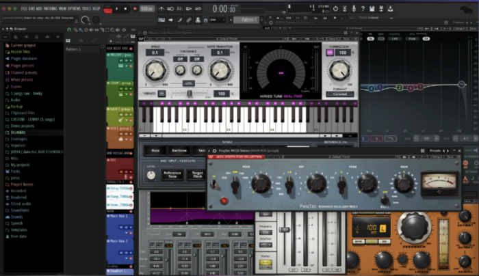Enable the 3-2-1 countdown before recording icon
The height and width of the screenshot is (276, 479).
point(179,9)
